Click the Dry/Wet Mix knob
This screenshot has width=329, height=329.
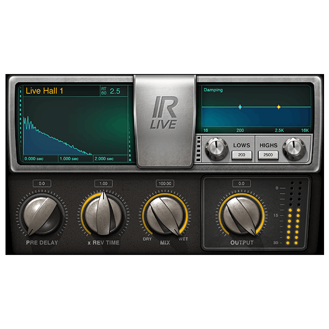[x=164, y=213]
